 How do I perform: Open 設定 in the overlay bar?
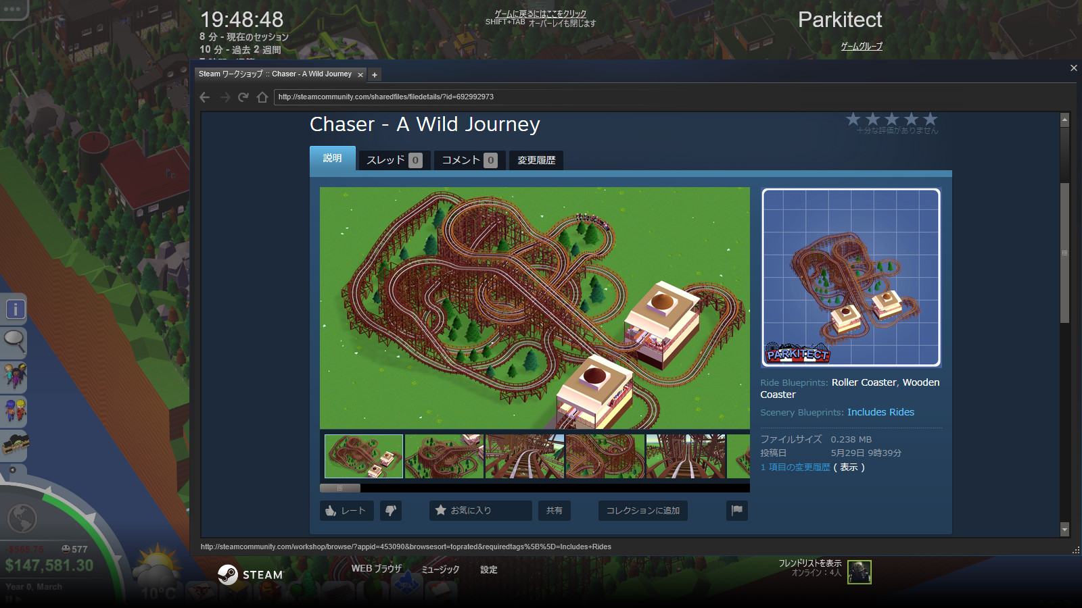click(489, 569)
